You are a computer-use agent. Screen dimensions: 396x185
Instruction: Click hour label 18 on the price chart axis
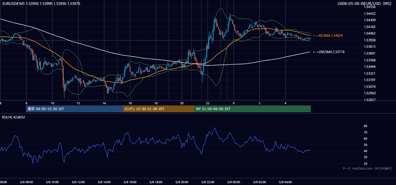(156, 103)
